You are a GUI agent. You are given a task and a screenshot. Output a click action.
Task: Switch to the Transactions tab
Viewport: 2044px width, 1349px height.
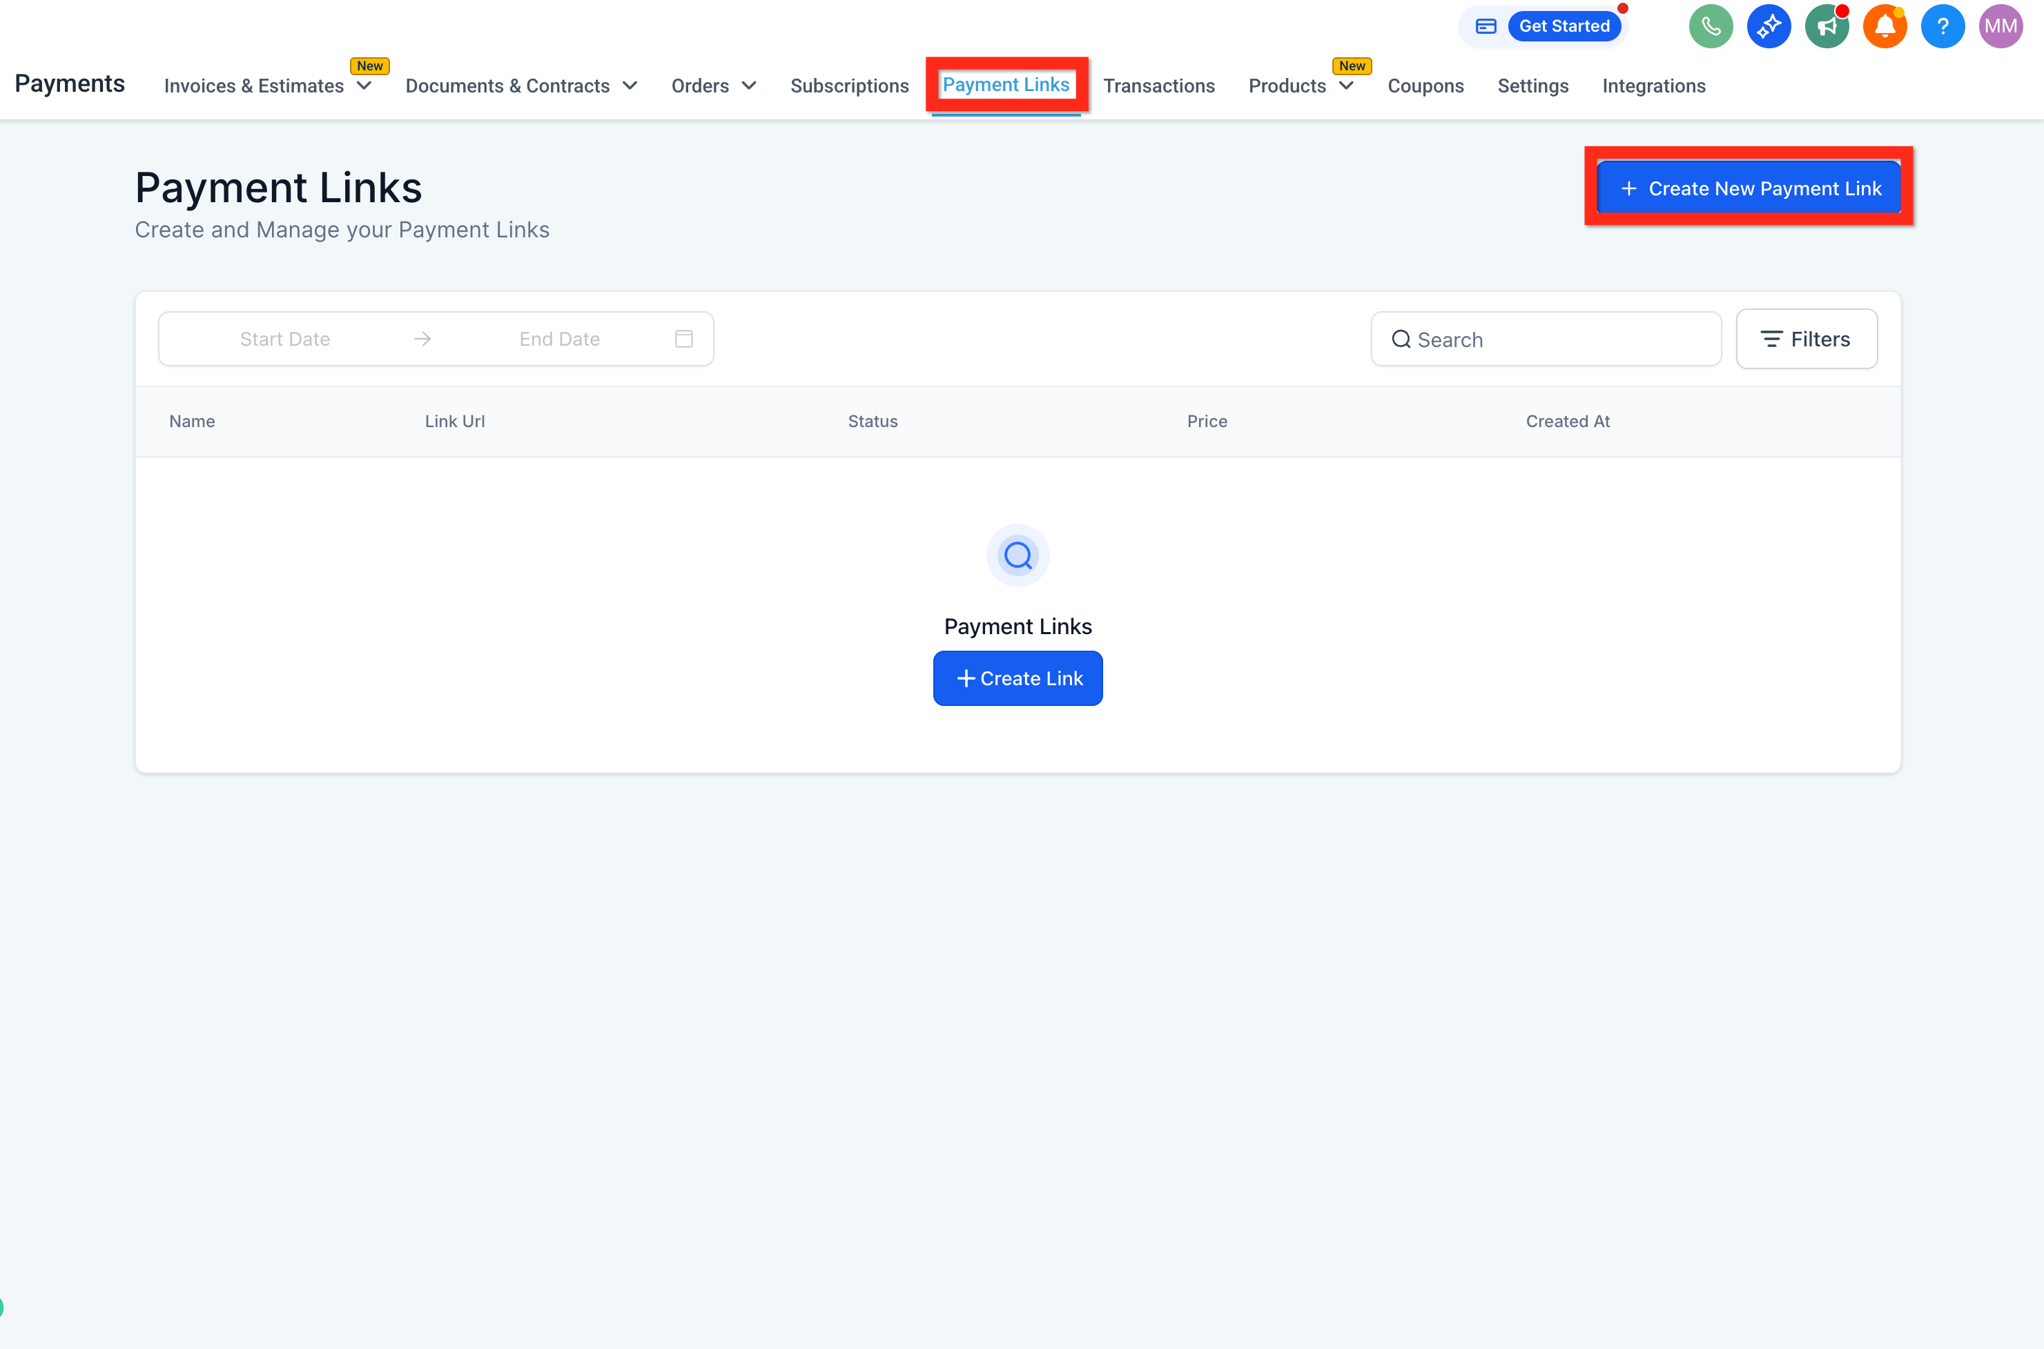[x=1158, y=86]
